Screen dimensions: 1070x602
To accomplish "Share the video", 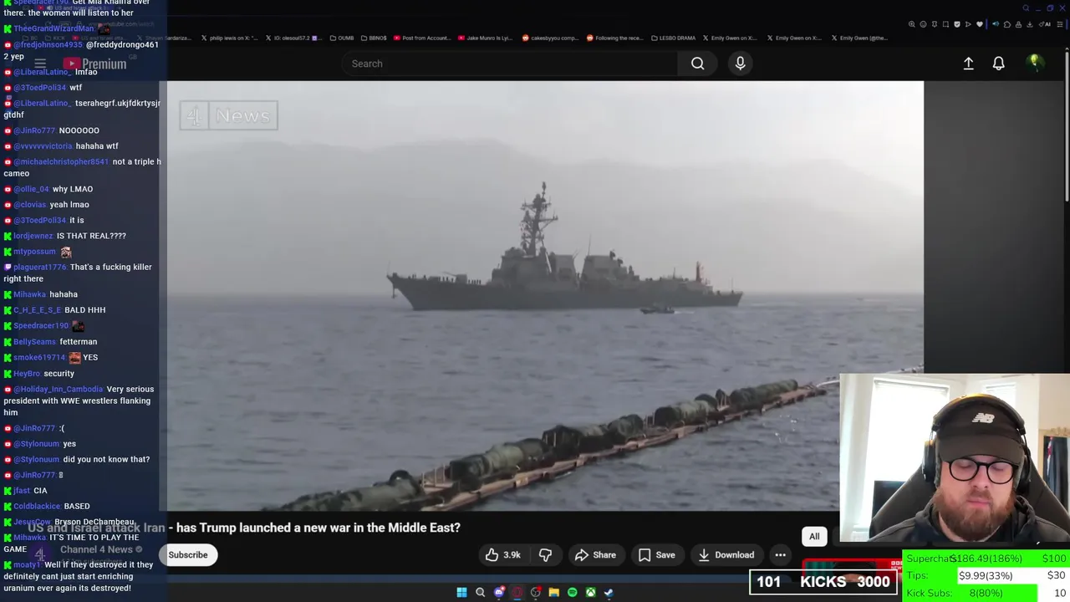I will point(595,554).
